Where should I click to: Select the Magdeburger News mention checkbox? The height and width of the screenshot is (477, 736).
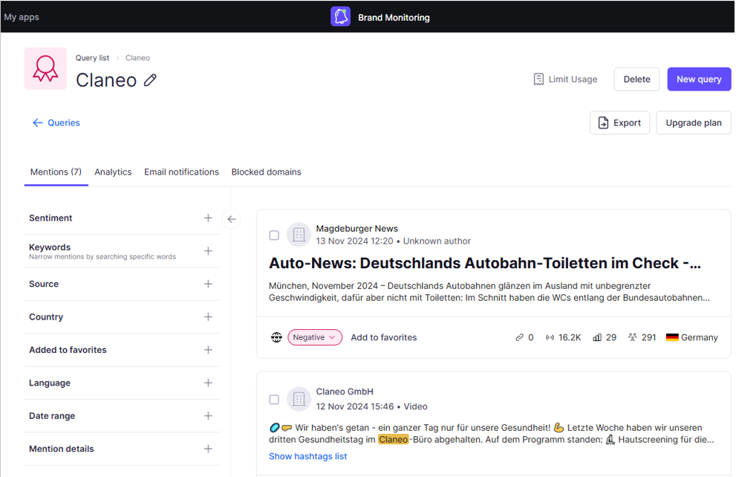click(274, 236)
